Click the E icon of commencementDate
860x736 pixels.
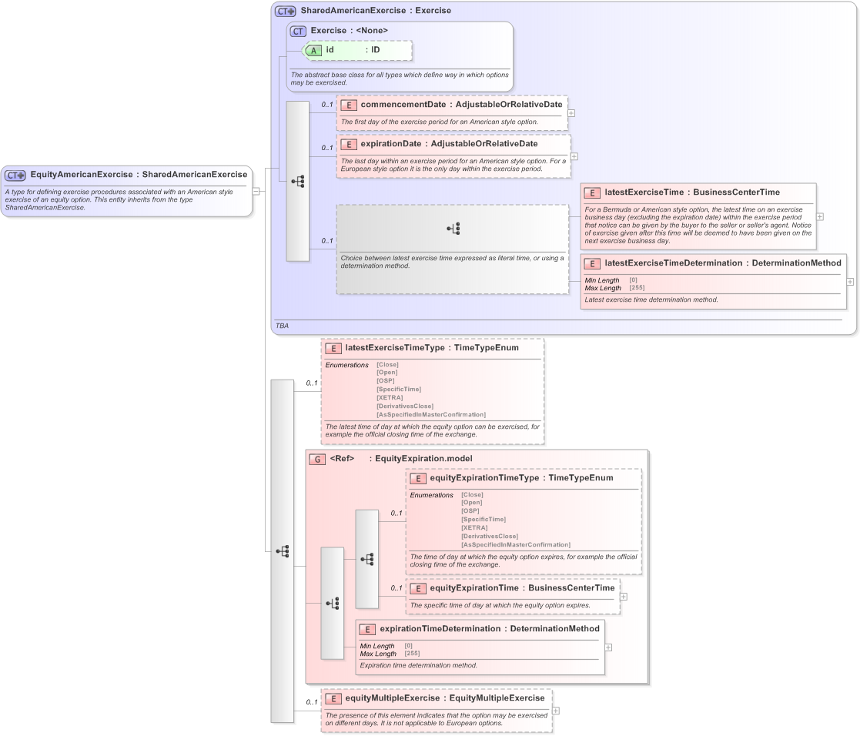(x=349, y=105)
